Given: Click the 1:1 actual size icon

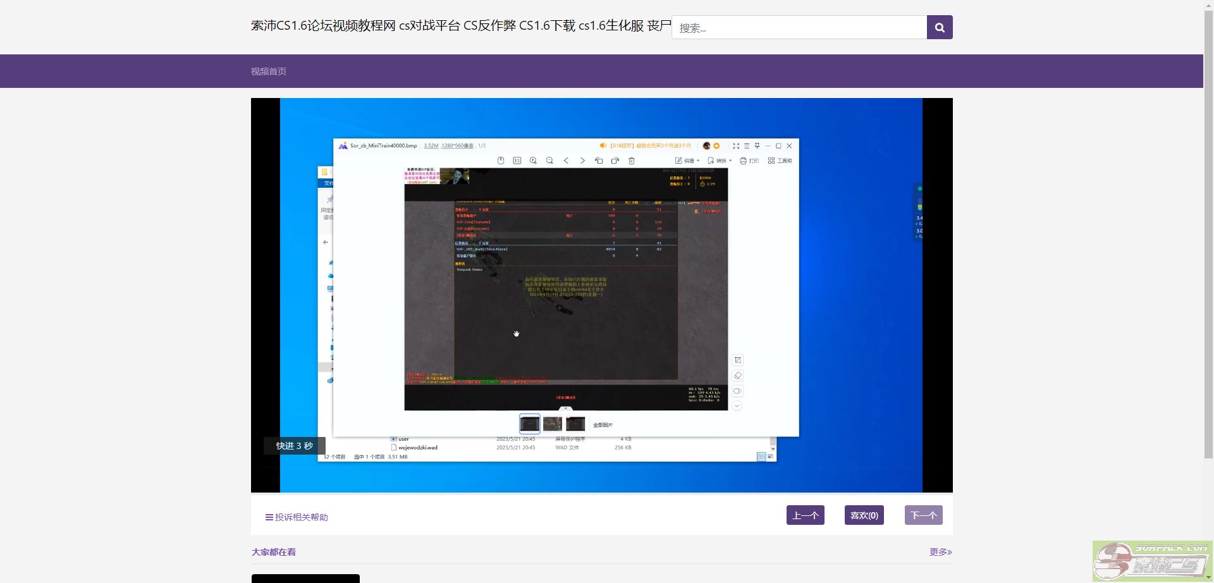Looking at the screenshot, I should coord(517,161).
